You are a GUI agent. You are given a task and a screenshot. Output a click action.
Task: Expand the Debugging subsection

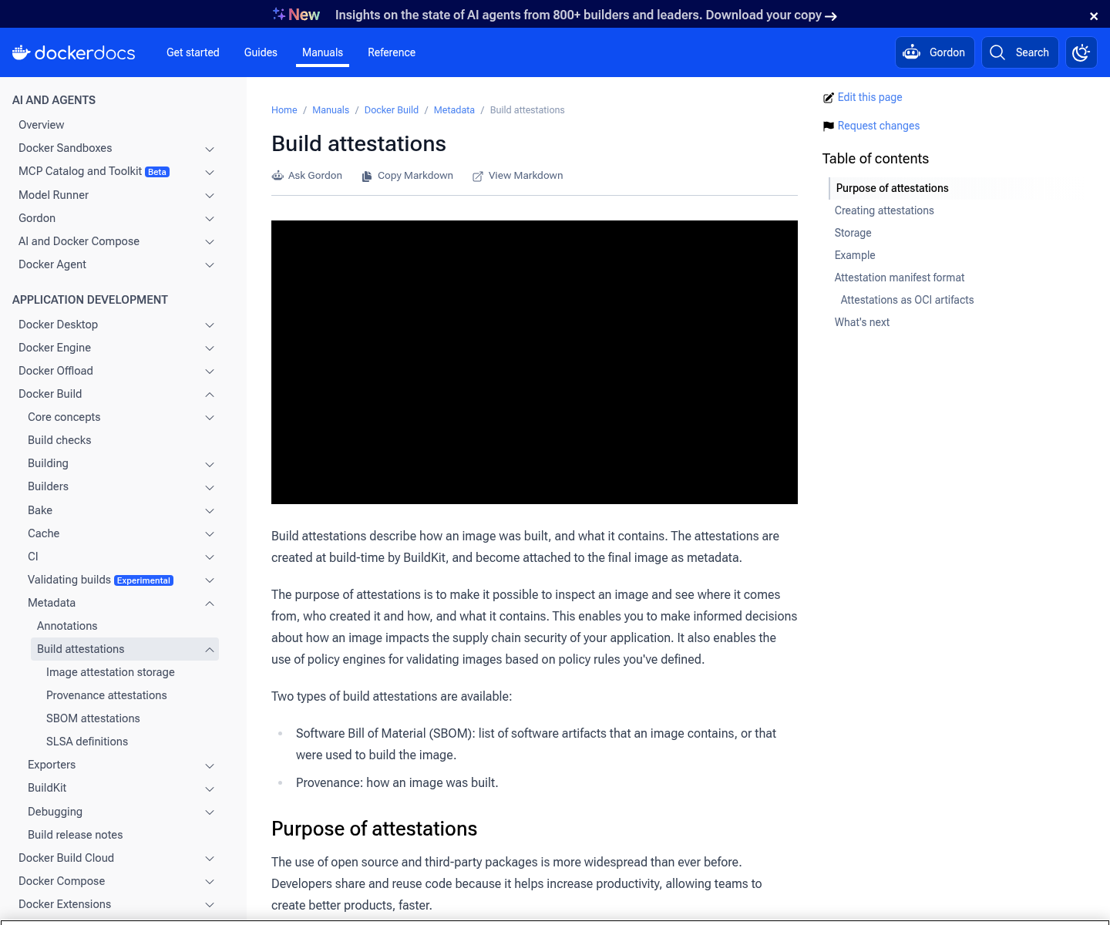click(210, 812)
